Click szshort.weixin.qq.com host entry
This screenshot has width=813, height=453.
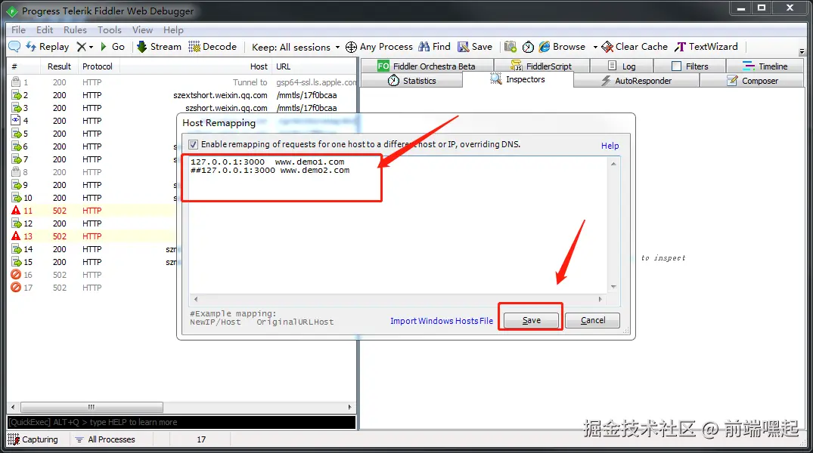226,108
